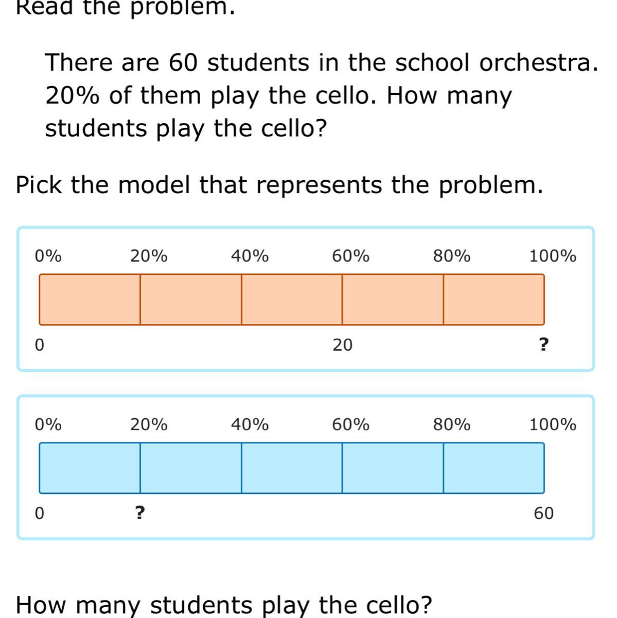Select the blue percent bar model
Image resolution: width=617 pixels, height=618 pixels.
tap(306, 467)
